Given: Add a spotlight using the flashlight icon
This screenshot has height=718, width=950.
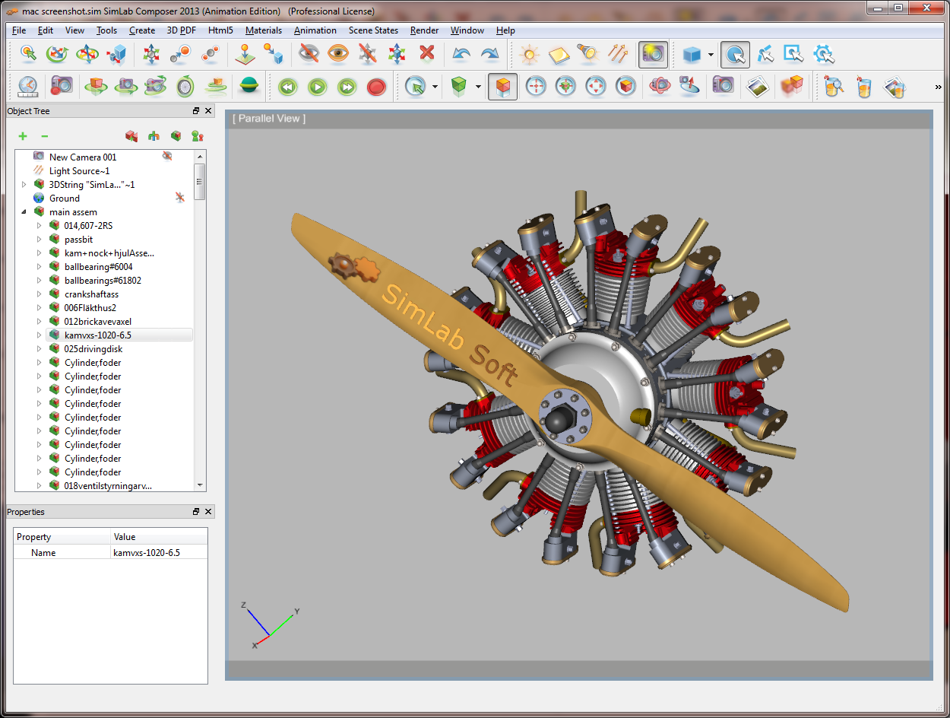Looking at the screenshot, I should coord(588,54).
